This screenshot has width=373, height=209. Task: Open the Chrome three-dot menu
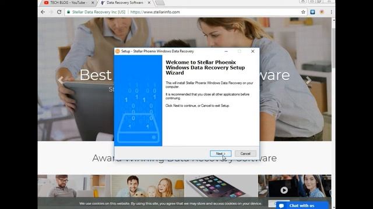pyautogui.click(x=331, y=12)
